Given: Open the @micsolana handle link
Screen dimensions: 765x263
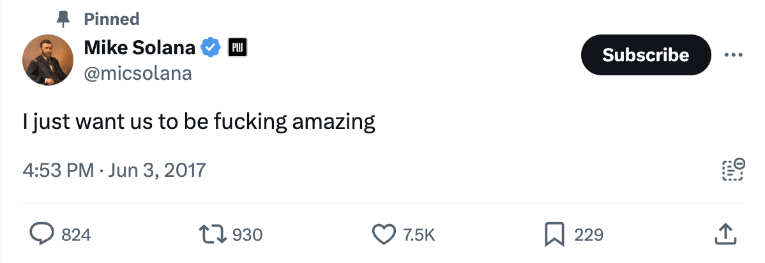Looking at the screenshot, I should click(x=138, y=73).
